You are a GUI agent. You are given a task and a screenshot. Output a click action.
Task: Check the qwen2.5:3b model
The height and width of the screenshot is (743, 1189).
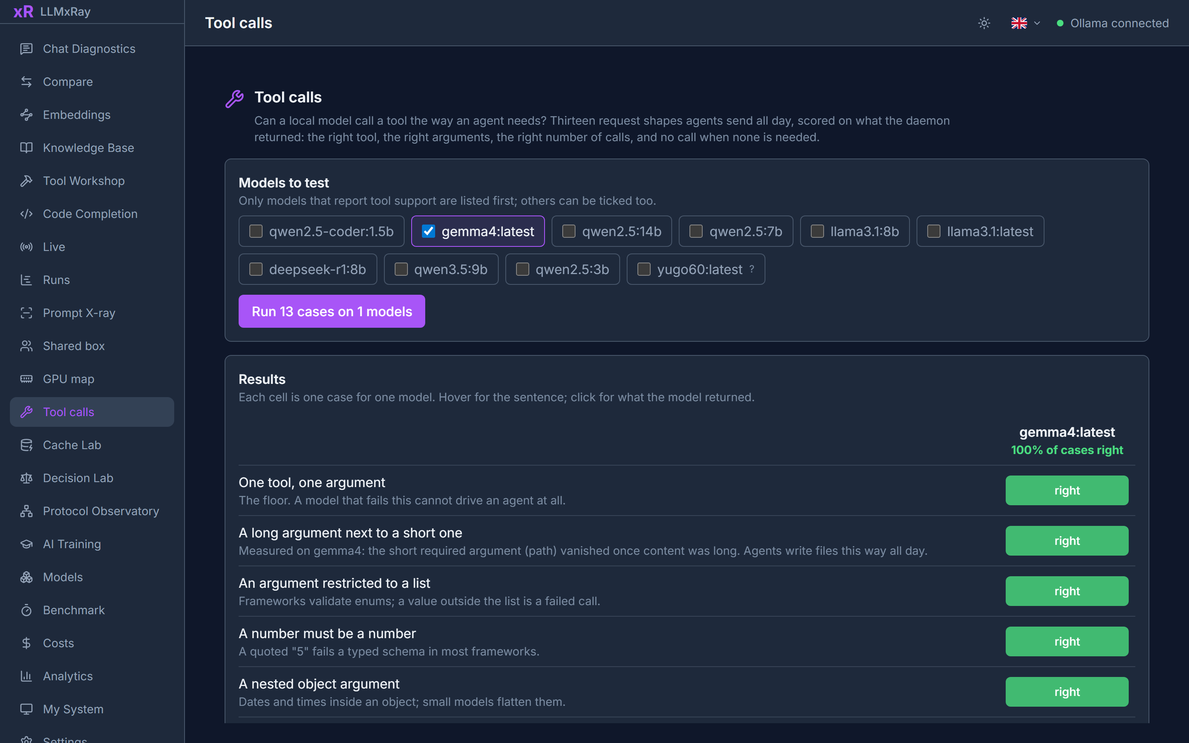[522, 269]
